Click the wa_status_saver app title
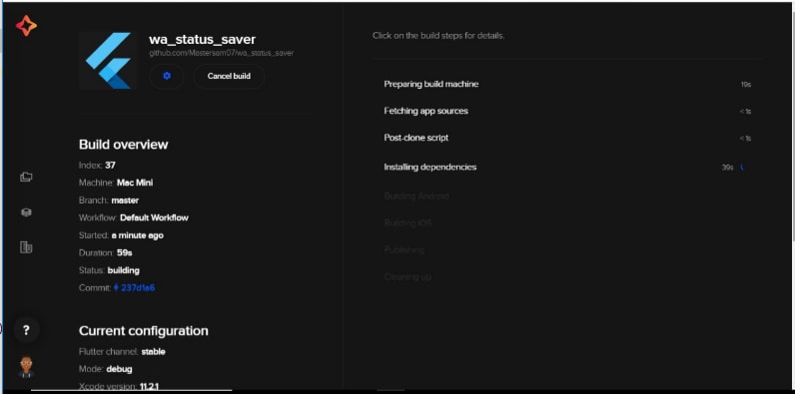 [202, 39]
